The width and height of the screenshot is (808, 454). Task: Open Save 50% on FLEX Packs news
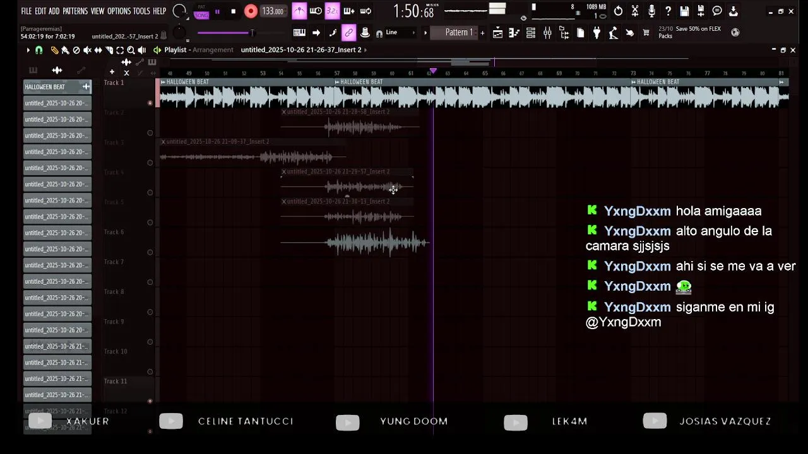(x=689, y=32)
